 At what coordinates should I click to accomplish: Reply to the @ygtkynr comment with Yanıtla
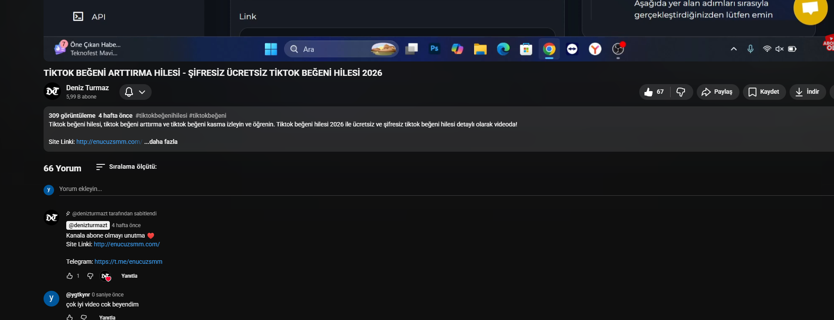107,317
